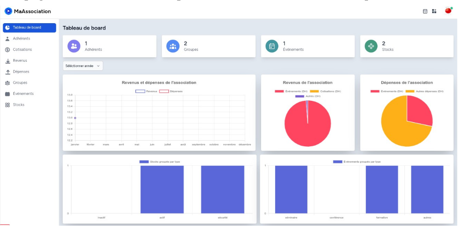Image resolution: width=459 pixels, height=238 pixels.
Task: Click the actif bar in stocks chart
Action: (x=162, y=189)
